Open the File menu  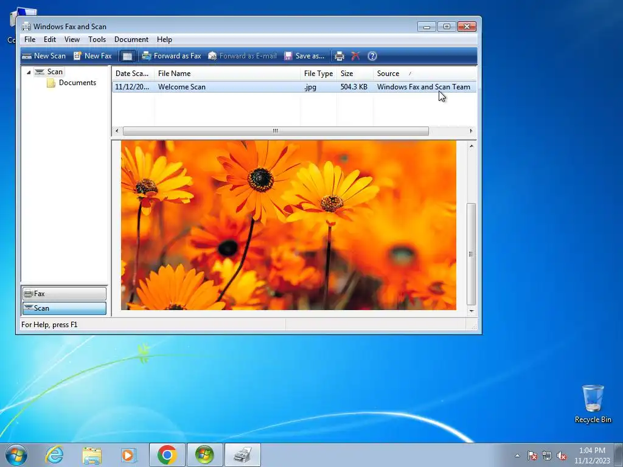pos(30,40)
